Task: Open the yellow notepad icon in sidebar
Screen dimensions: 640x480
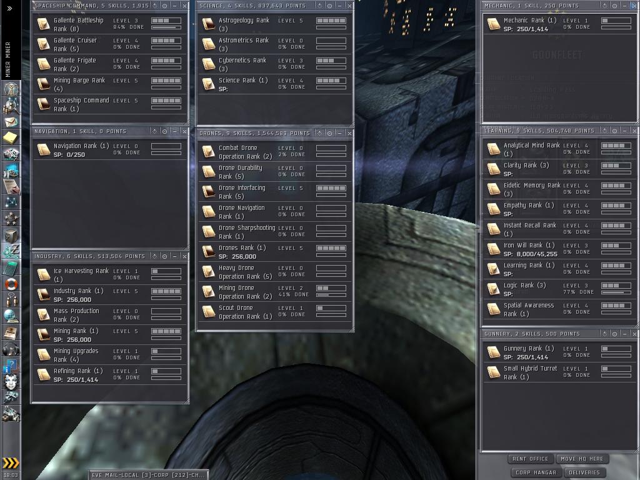Action: pyautogui.click(x=11, y=138)
